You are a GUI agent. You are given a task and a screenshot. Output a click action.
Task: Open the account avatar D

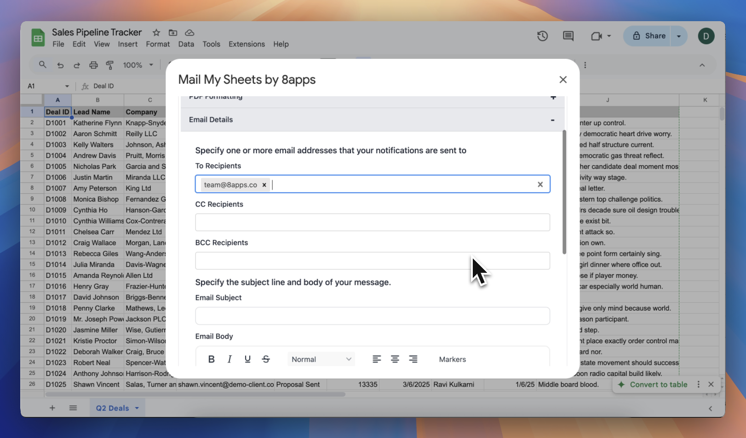click(x=706, y=36)
